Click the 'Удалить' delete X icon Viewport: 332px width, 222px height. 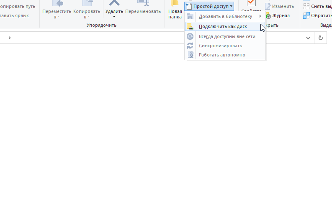[114, 3]
